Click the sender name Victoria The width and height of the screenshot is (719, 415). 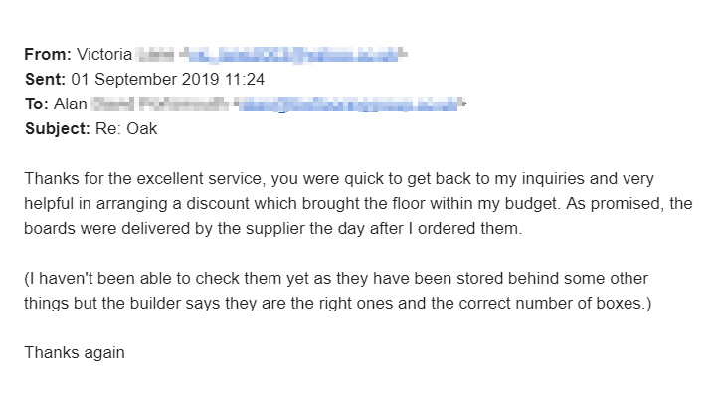[102, 53]
